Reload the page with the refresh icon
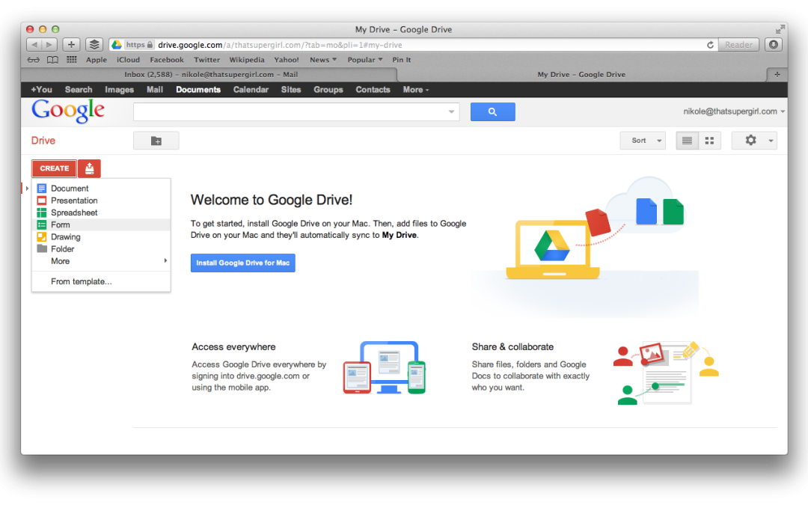Screen dimensions: 808x505 [710, 45]
